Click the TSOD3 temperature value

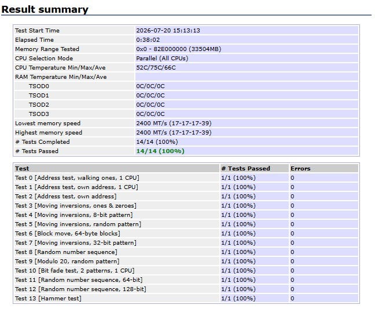click(150, 114)
